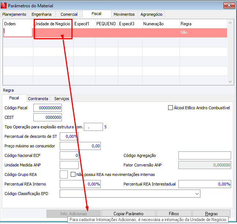Focus the Código Agregação input field
The width and height of the screenshot is (237, 224).
click(x=205, y=155)
